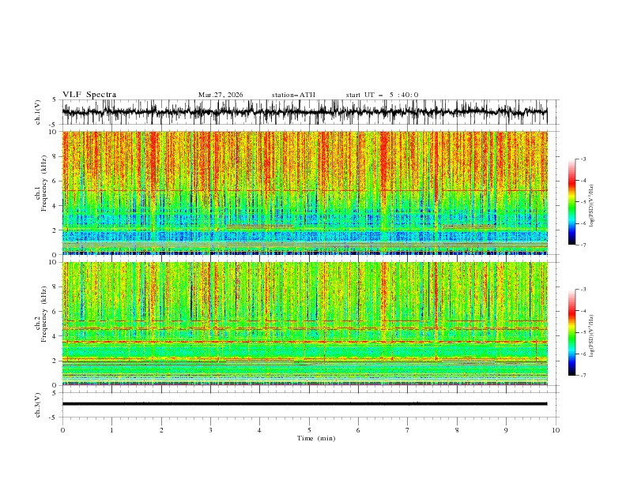Click the "Time (min)" axis label
This screenshot has height=483, width=626.
(316, 438)
